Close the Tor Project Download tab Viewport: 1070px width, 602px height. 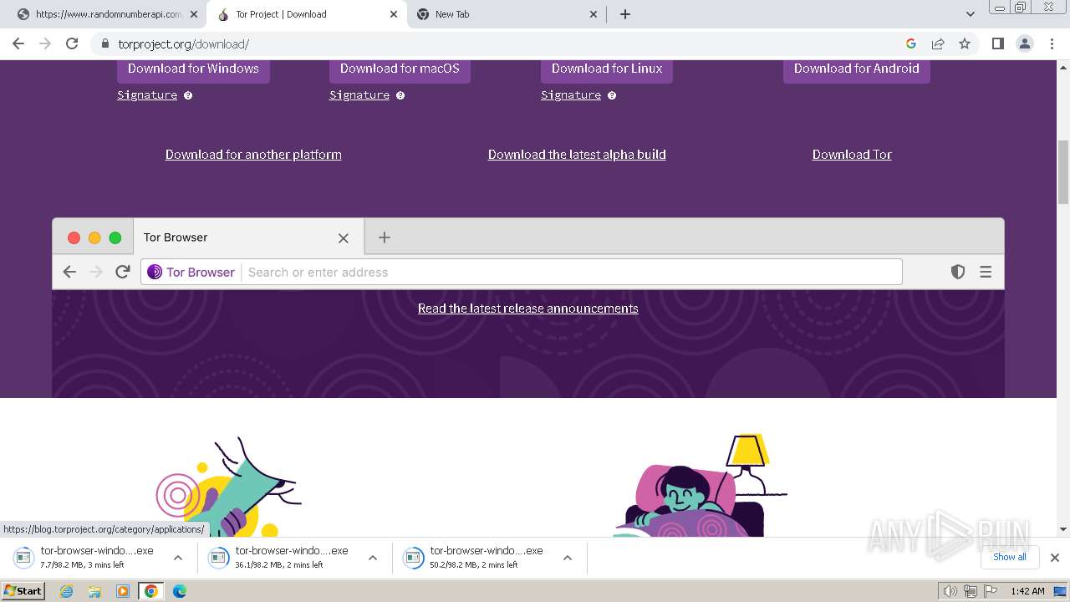[394, 14]
